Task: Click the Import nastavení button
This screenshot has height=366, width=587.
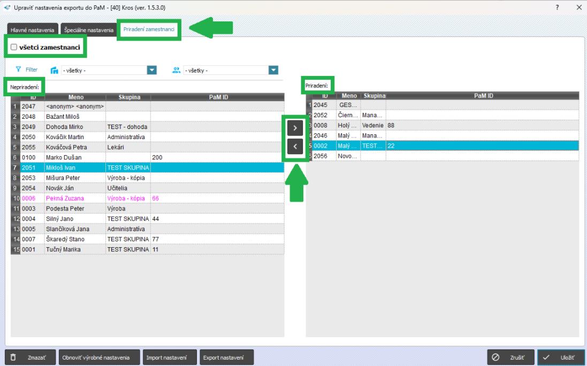Action: click(167, 357)
